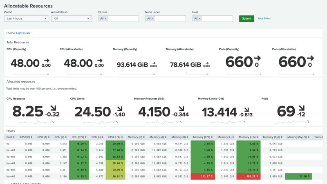The image size is (327, 184).
Task: Select the ha-m06 host row
Action: coord(163,176)
